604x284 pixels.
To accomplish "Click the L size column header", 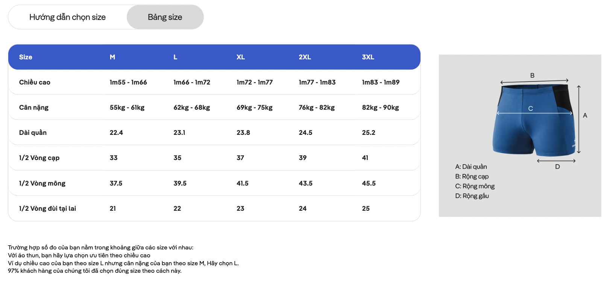I will pyautogui.click(x=175, y=57).
